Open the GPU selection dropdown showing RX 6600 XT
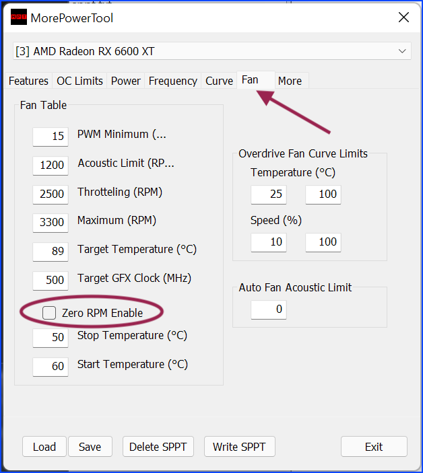This screenshot has height=473, width=423. click(212, 51)
